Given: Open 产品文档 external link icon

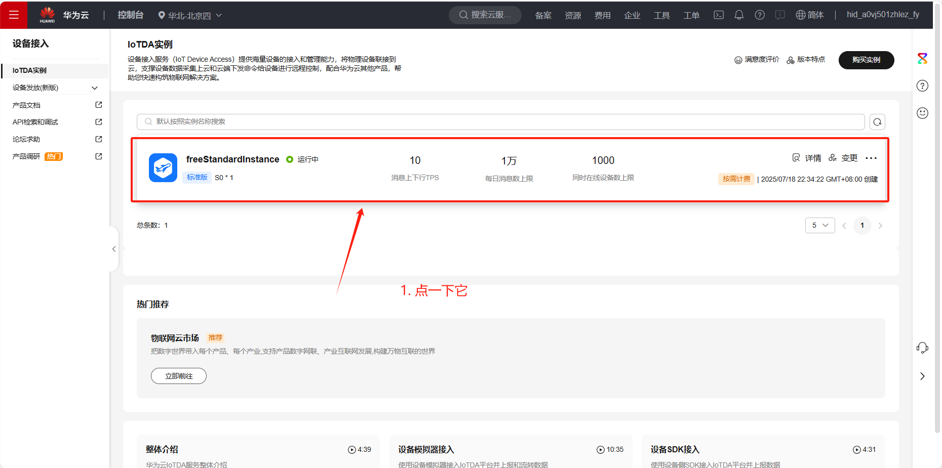Looking at the screenshot, I should coord(99,105).
